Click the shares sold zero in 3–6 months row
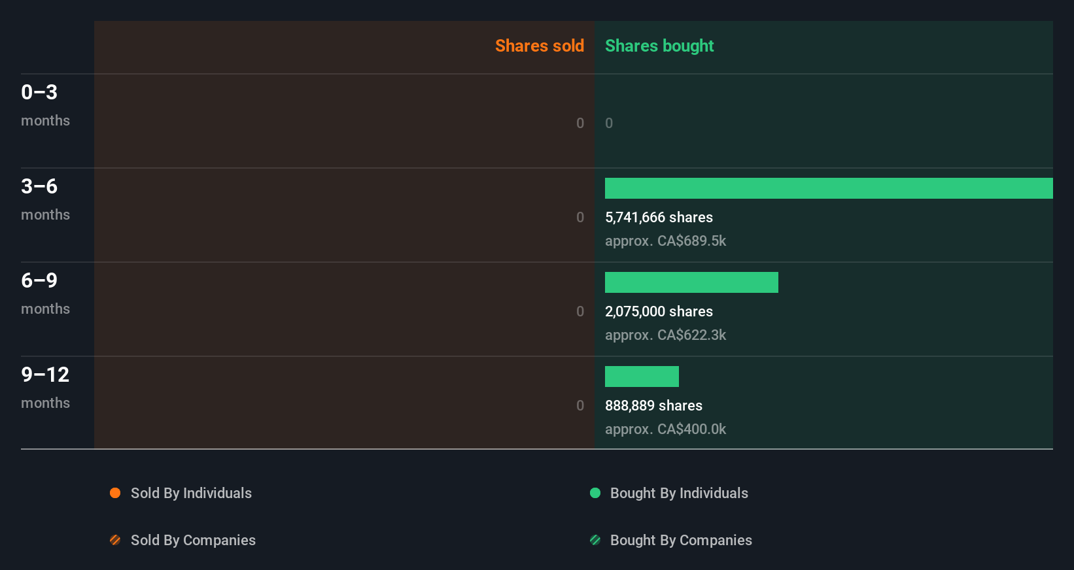The height and width of the screenshot is (570, 1074). click(x=580, y=217)
